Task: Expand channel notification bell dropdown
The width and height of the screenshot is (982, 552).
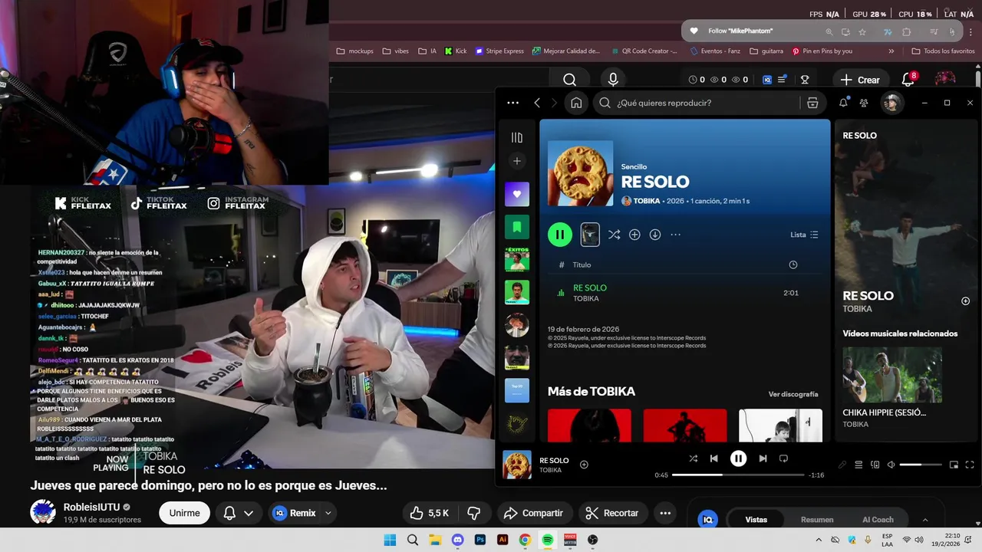Action: pyautogui.click(x=238, y=513)
